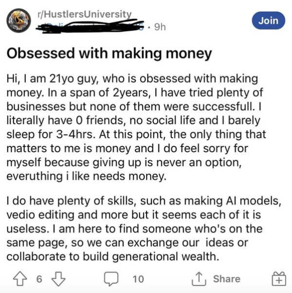This screenshot has height=293, width=292.
Task: Open the redacted poster's username profile
Action: [x=90, y=27]
